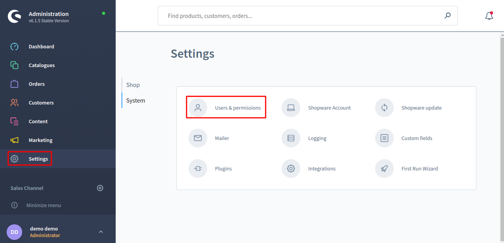The height and width of the screenshot is (243, 504).
Task: Click the Users & permissions person icon
Action: click(x=198, y=108)
